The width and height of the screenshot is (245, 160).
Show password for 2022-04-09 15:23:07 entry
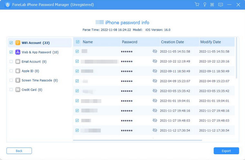(155, 81)
